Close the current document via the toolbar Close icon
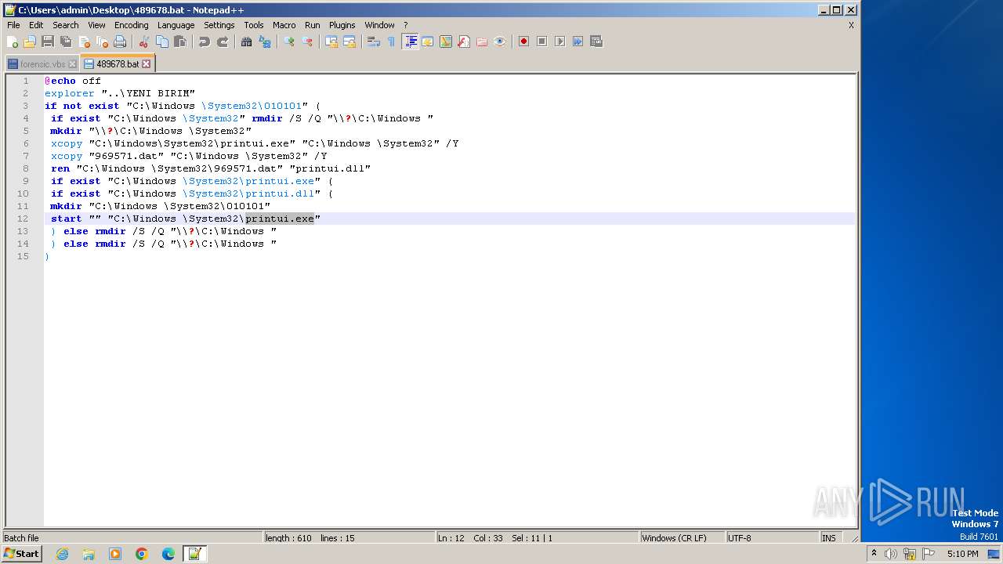The width and height of the screenshot is (1003, 564). [84, 42]
